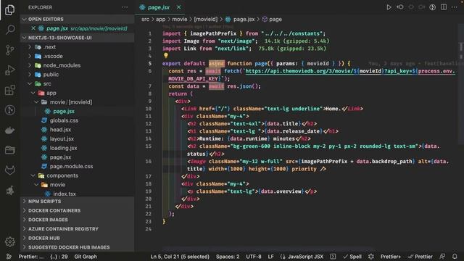
Task: Open Run and Debug view
Action: pyautogui.click(x=9, y=70)
